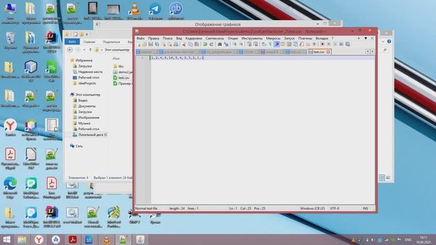Open the blue Файл tab in Explorer window
436x245 pixels.
click(72, 42)
